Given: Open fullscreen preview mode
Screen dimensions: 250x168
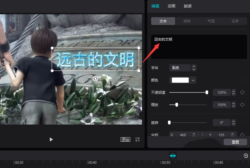Looking at the screenshot, I should point(137,139).
